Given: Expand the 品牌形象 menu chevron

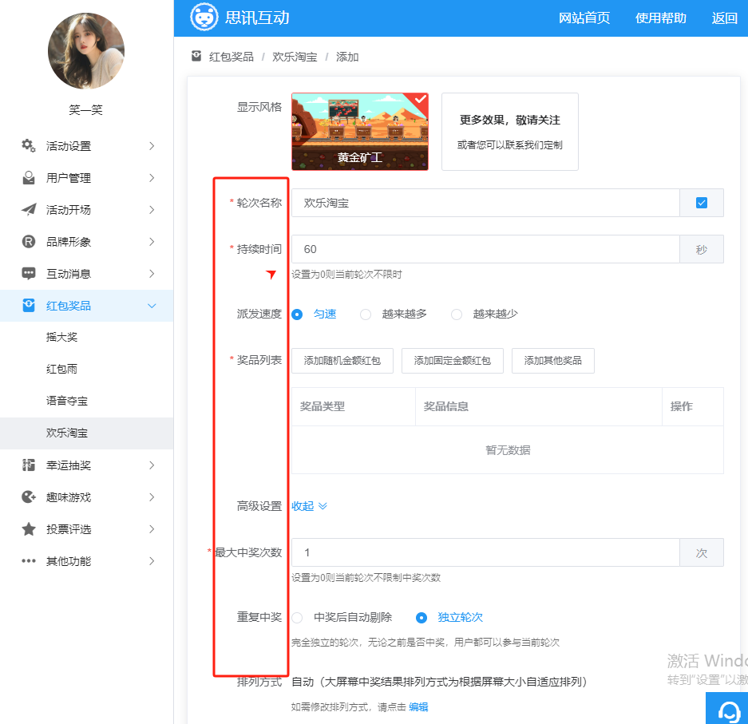Looking at the screenshot, I should [x=152, y=242].
